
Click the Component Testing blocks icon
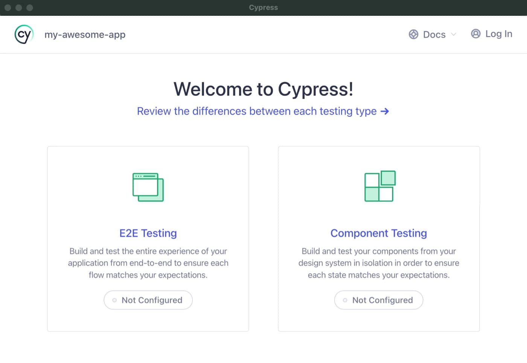[x=380, y=186]
